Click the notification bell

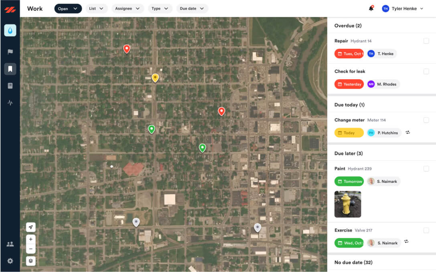coord(371,8)
